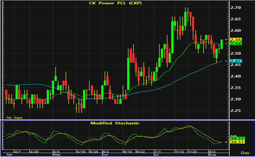Click the last green candlestick closing at 2.56
This screenshot has width=256, height=157.
[x=221, y=44]
